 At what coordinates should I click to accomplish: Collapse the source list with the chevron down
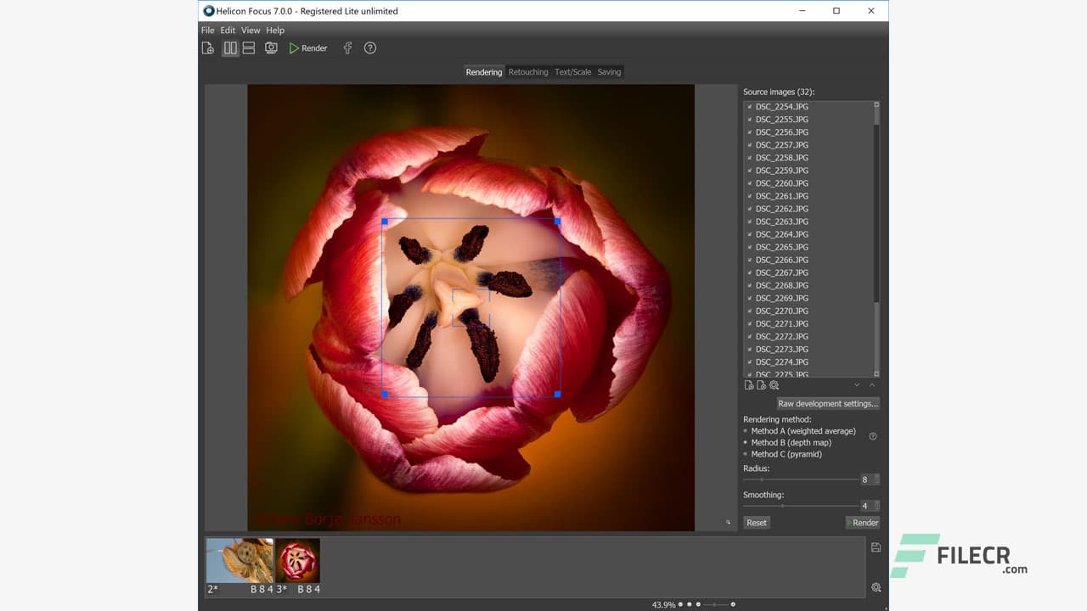coord(857,384)
